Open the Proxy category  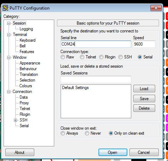[x=24, y=103]
